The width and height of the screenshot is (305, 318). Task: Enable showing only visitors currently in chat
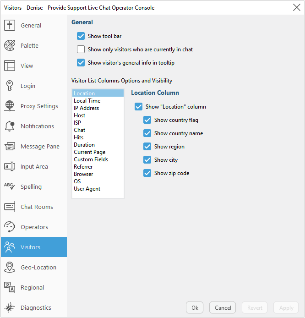click(81, 49)
